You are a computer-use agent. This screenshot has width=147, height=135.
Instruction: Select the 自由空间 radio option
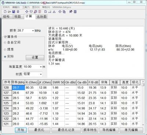(5, 43)
